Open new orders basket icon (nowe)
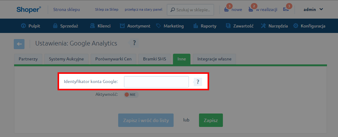 point(226,10)
